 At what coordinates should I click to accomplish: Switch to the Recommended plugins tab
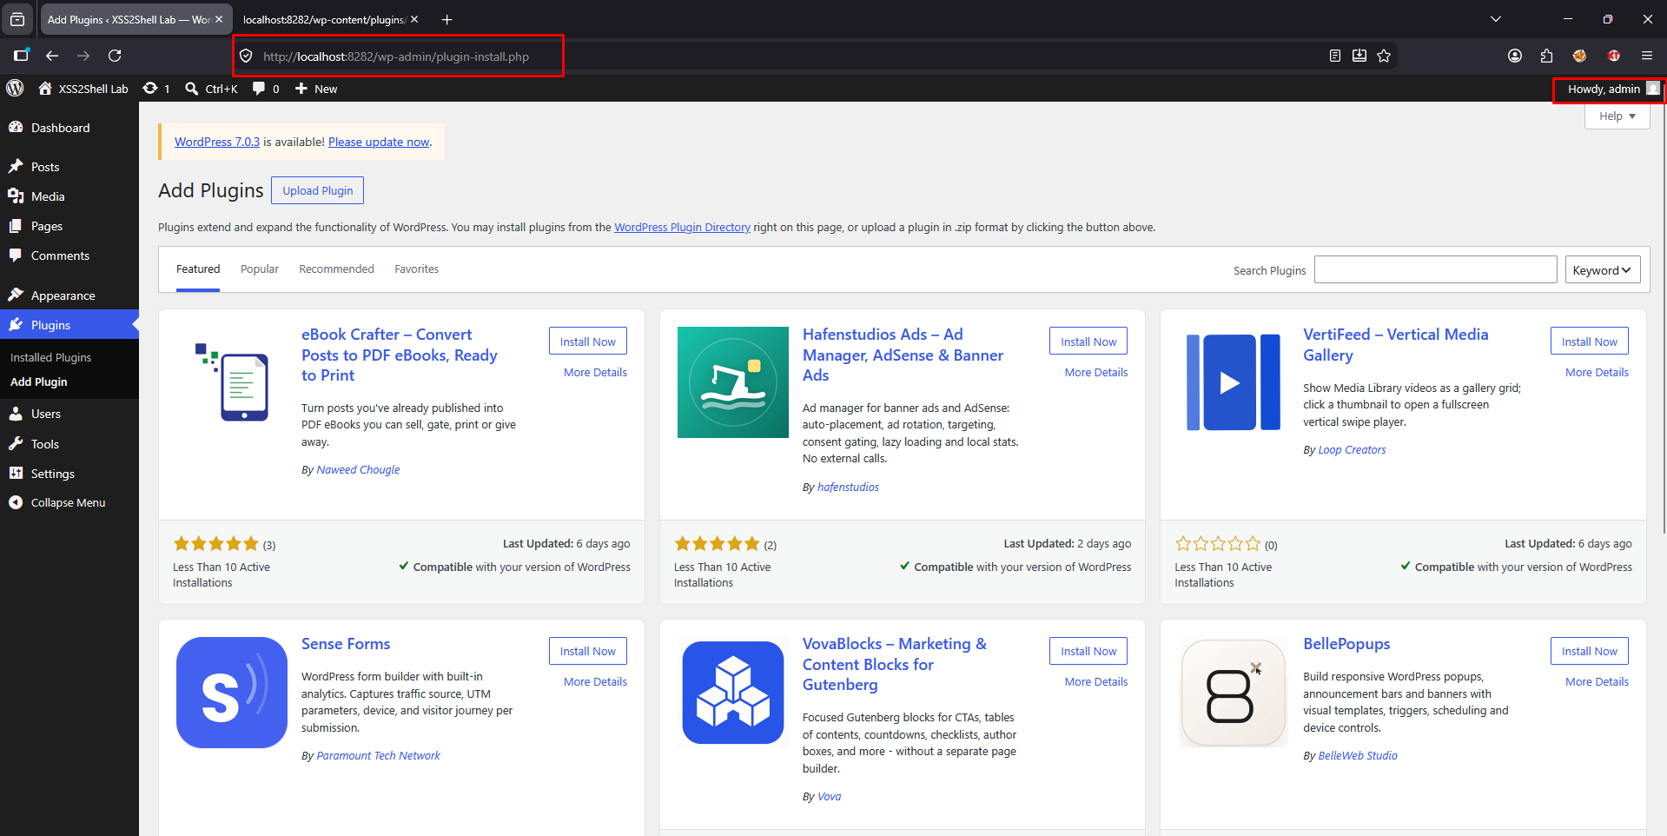(337, 269)
